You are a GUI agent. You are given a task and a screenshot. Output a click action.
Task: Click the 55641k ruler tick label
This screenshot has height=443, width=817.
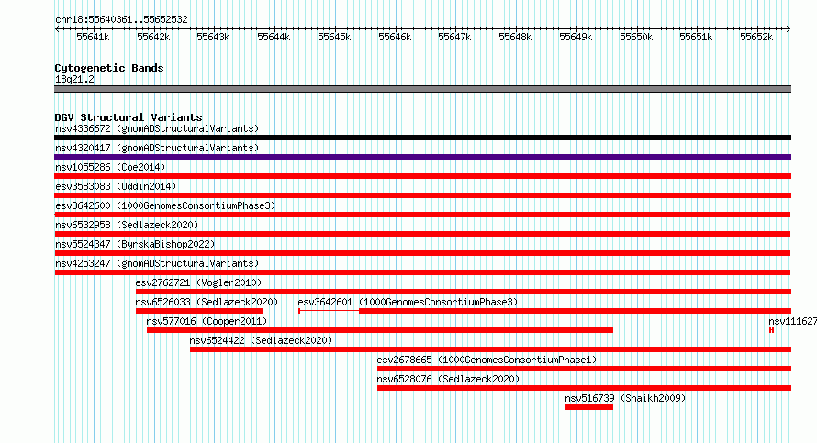tap(93, 37)
